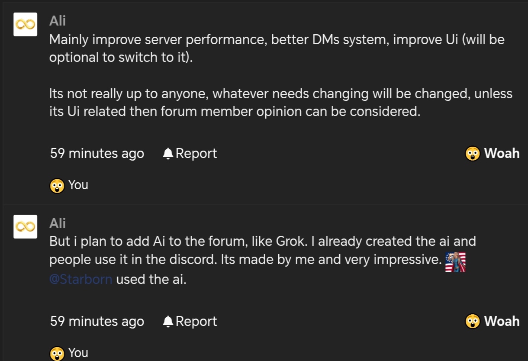Toggle the Woah reaction label on the server performance post
Viewport: 528px width, 361px height.
[502, 153]
